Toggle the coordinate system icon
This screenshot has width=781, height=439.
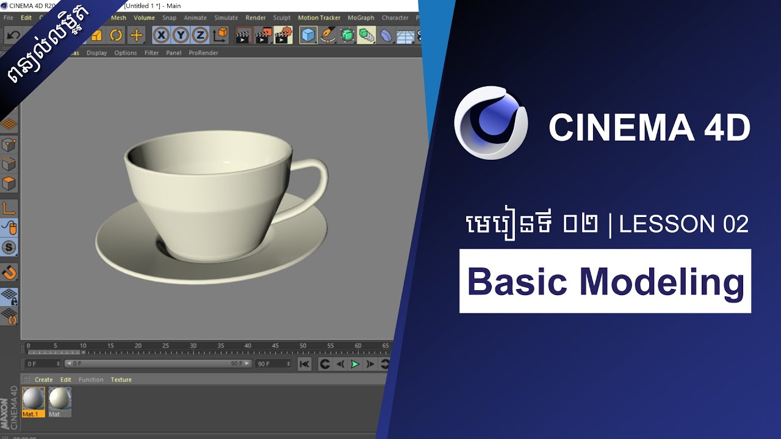pyautogui.click(x=220, y=35)
